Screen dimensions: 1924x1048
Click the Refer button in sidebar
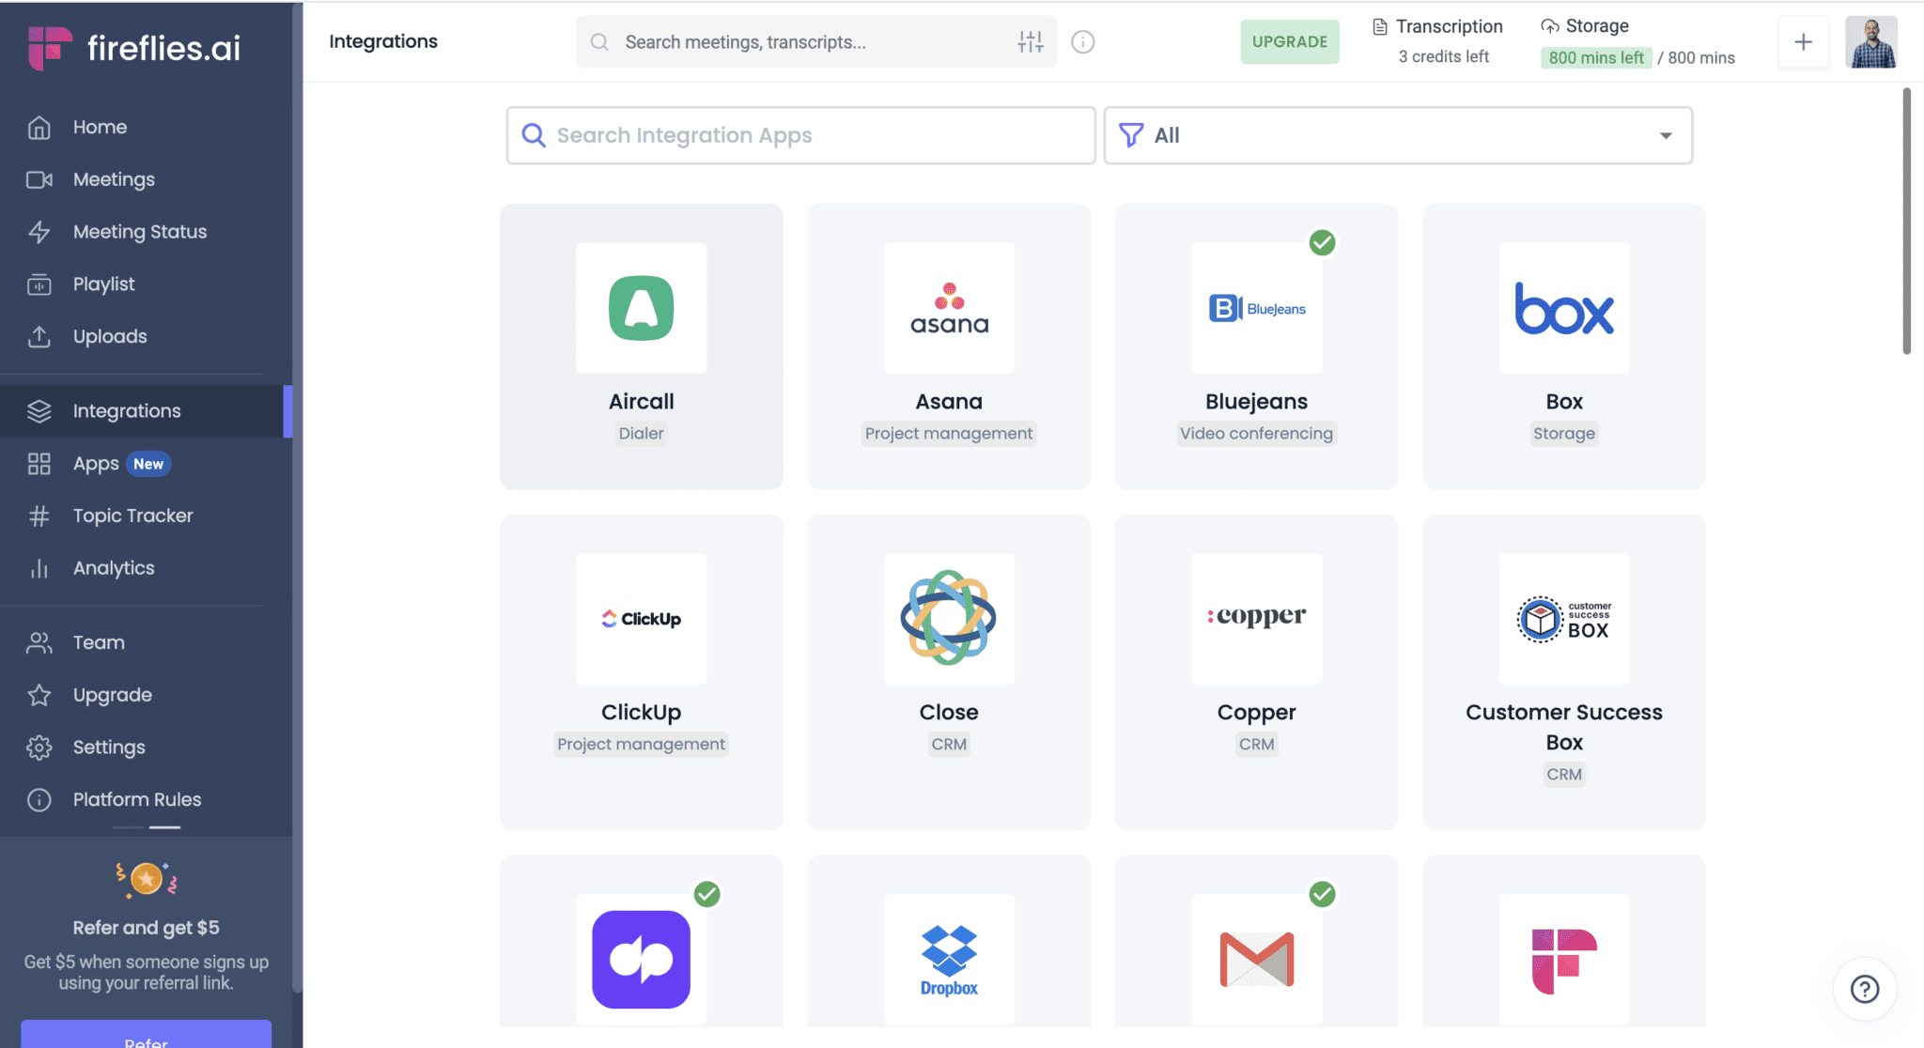(x=146, y=1037)
